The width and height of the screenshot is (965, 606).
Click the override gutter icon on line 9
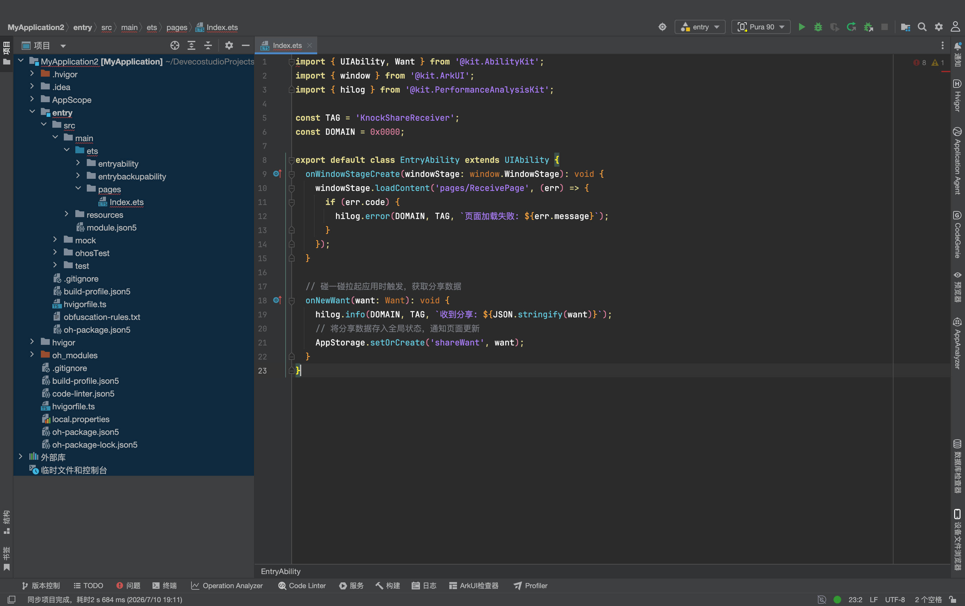277,174
